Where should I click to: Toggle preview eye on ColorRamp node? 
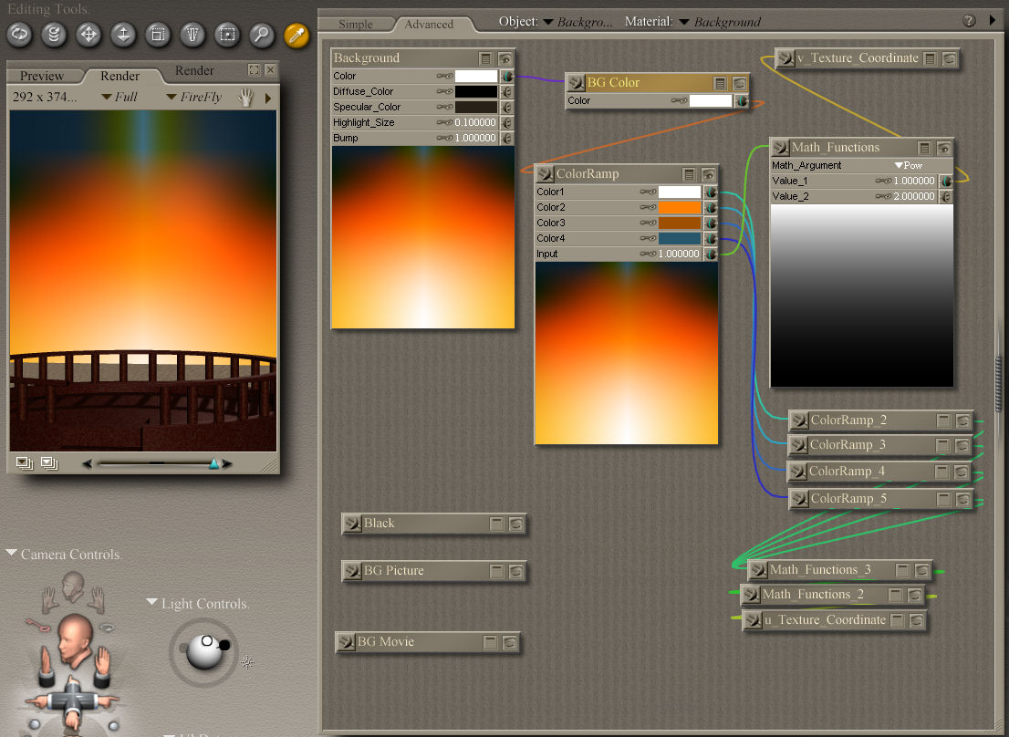click(709, 174)
